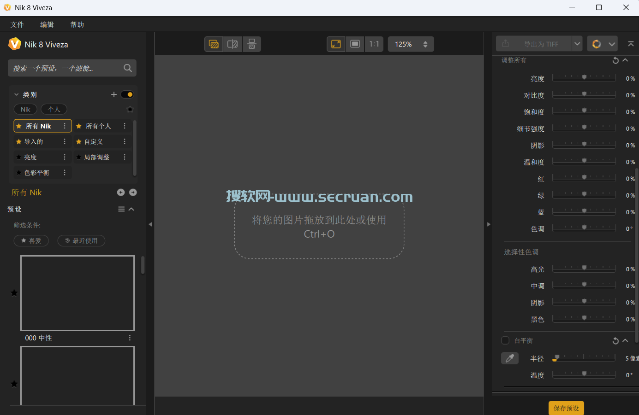Adjust the 饱和度 slider
Image resolution: width=639 pixels, height=415 pixels.
click(584, 111)
